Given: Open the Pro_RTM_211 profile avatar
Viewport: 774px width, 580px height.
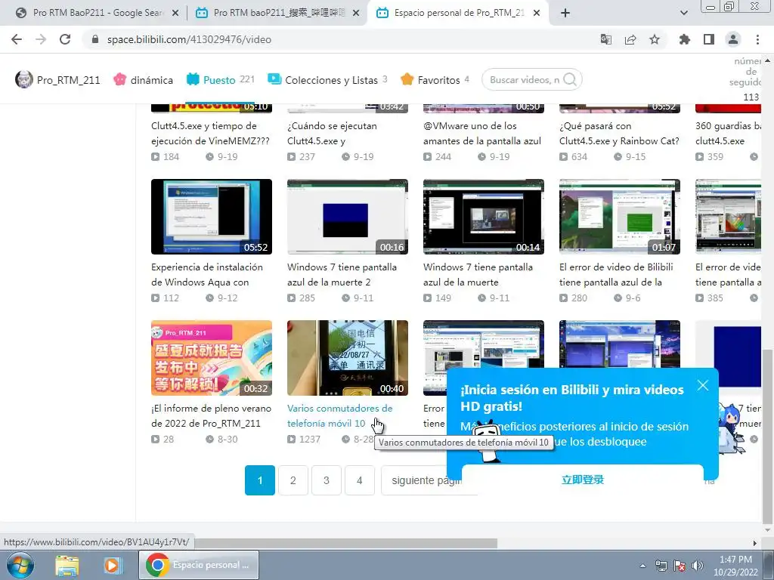Looking at the screenshot, I should [x=23, y=79].
